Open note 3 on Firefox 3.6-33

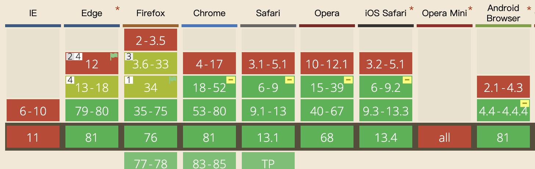click(129, 57)
